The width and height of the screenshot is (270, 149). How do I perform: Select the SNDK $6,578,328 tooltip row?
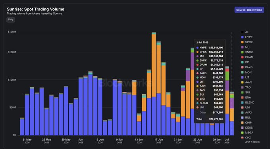click(x=210, y=60)
